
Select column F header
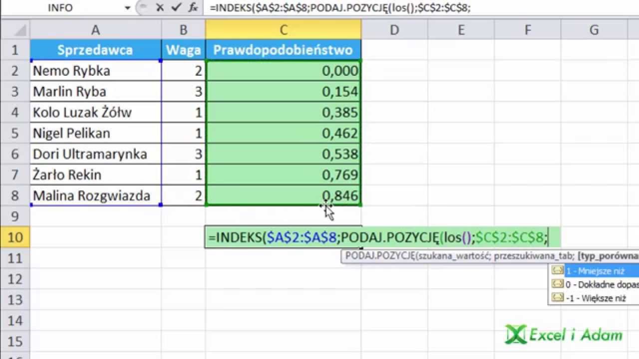tap(528, 30)
